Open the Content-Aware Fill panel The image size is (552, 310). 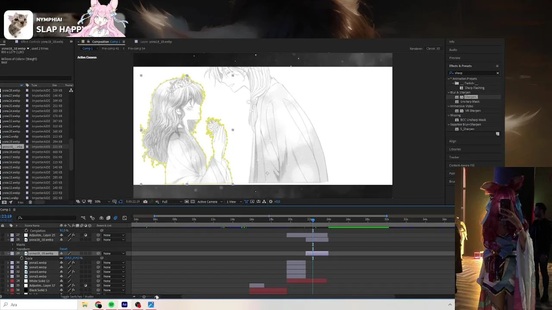click(461, 165)
